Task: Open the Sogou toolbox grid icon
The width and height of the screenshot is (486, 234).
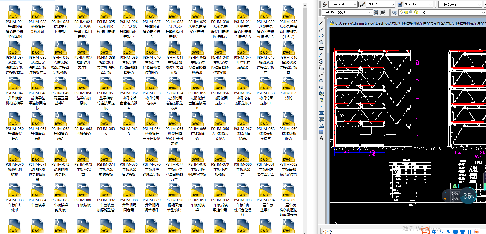Action: point(469,232)
